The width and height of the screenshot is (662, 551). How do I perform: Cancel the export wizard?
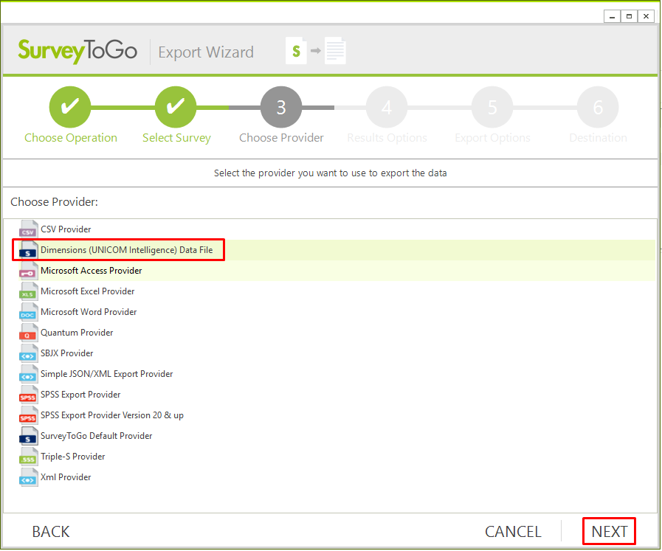pyautogui.click(x=513, y=532)
